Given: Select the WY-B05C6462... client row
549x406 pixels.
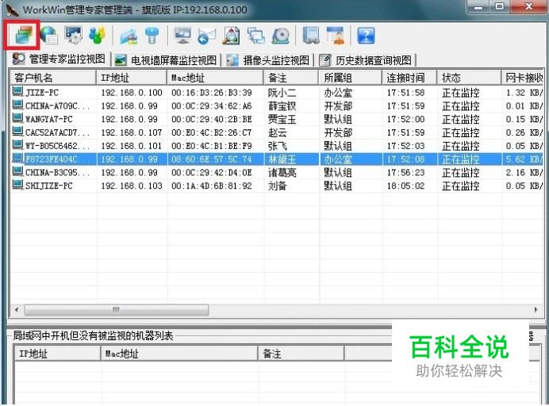Looking at the screenshot, I should pos(277,146).
